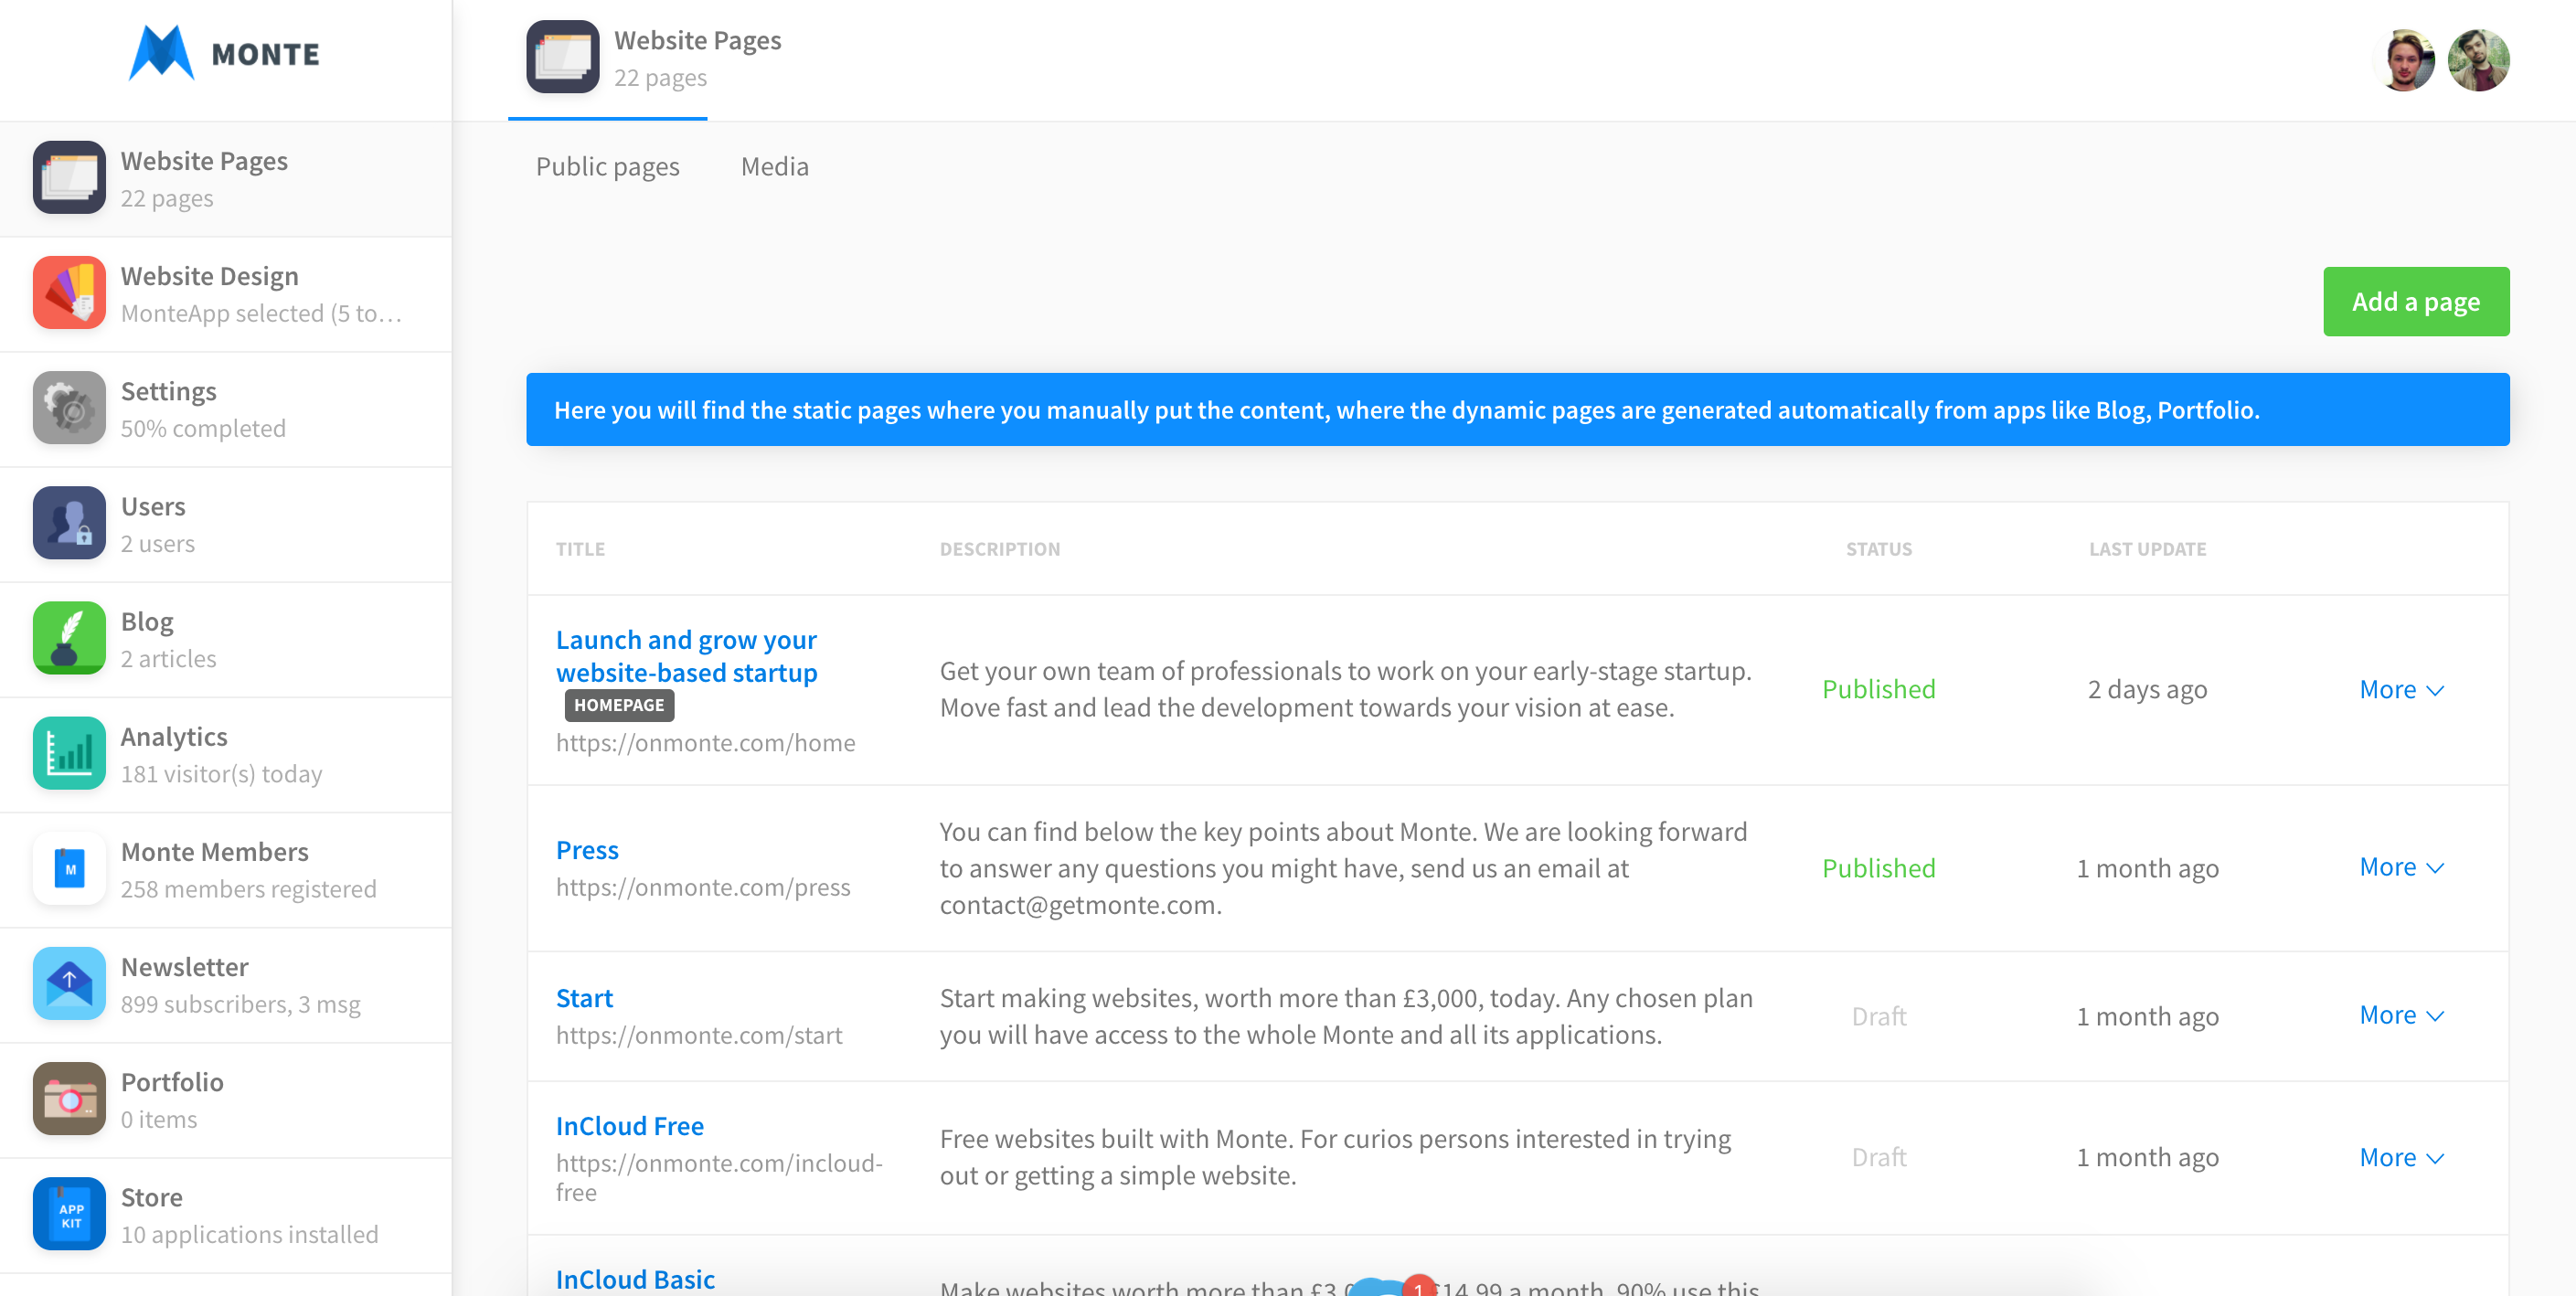Switch to the Public pages tab
2576x1296 pixels.
(608, 166)
